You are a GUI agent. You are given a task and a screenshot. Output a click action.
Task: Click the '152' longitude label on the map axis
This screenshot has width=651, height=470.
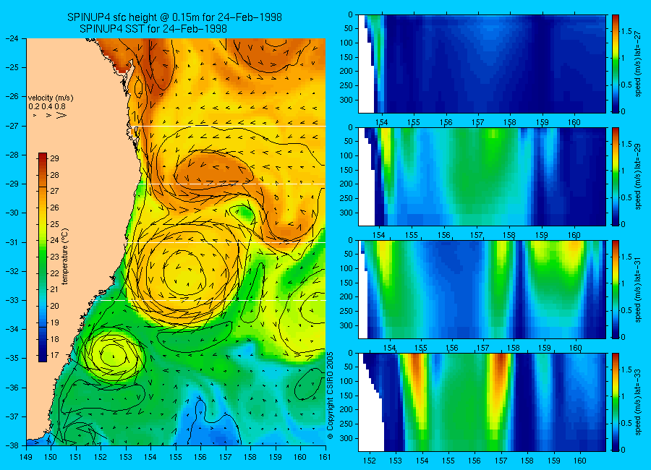101,457
